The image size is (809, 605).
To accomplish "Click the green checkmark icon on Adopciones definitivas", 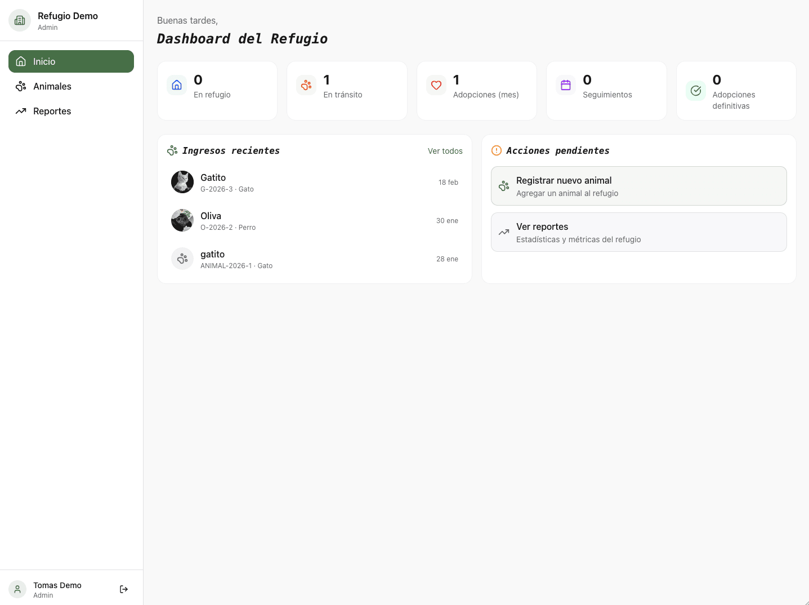I will coord(695,90).
